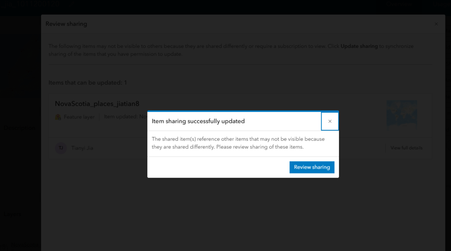Click the Review sharing panel title
Viewport: 451px width, 251px height.
(66, 24)
